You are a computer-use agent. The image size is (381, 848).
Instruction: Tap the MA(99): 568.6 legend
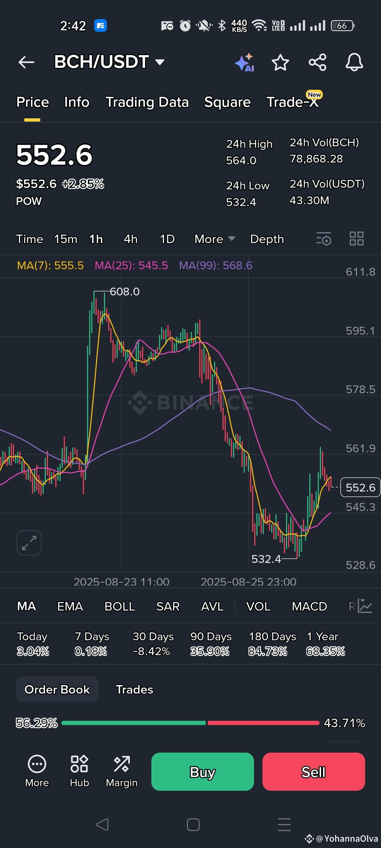point(216,265)
